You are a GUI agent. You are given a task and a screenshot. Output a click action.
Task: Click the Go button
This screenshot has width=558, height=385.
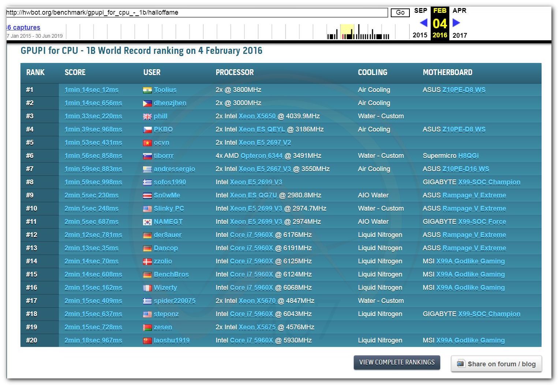[400, 12]
